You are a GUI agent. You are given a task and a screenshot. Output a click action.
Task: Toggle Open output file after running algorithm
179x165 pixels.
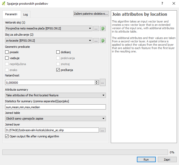tap(7, 136)
